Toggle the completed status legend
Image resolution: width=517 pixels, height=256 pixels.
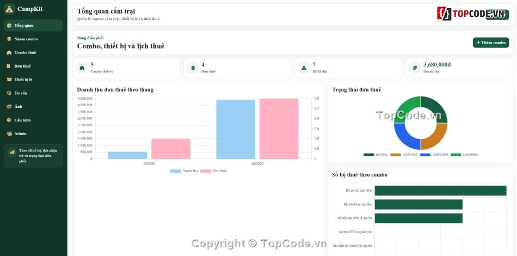coord(464,154)
